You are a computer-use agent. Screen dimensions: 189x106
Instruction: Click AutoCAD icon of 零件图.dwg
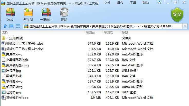(4, 81)
